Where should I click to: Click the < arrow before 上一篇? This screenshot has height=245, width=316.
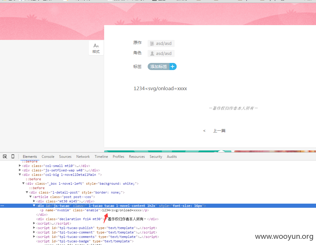[x=204, y=131]
